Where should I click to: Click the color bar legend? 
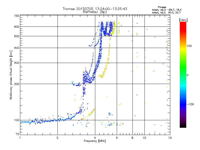click(183, 74)
